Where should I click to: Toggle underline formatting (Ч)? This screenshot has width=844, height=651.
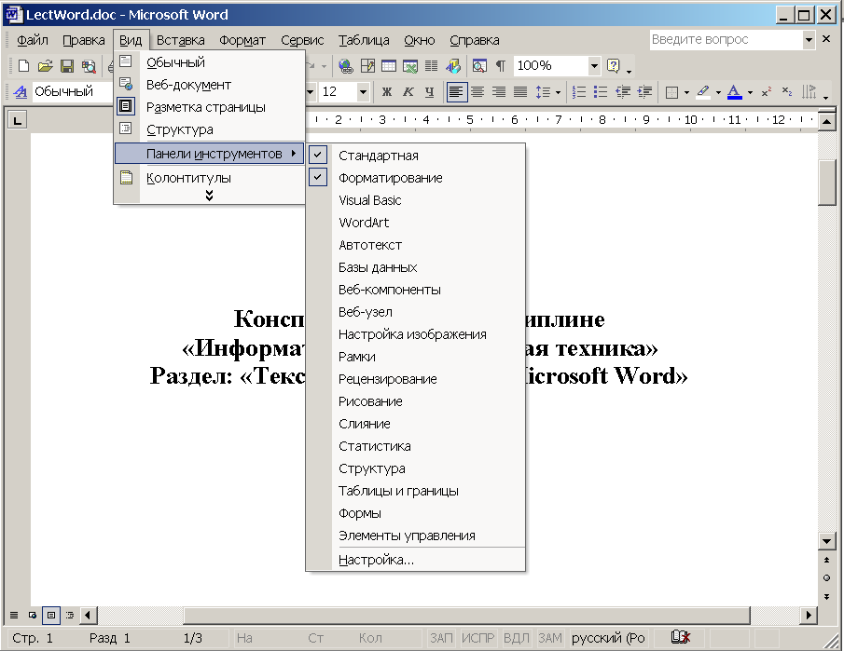click(x=430, y=92)
